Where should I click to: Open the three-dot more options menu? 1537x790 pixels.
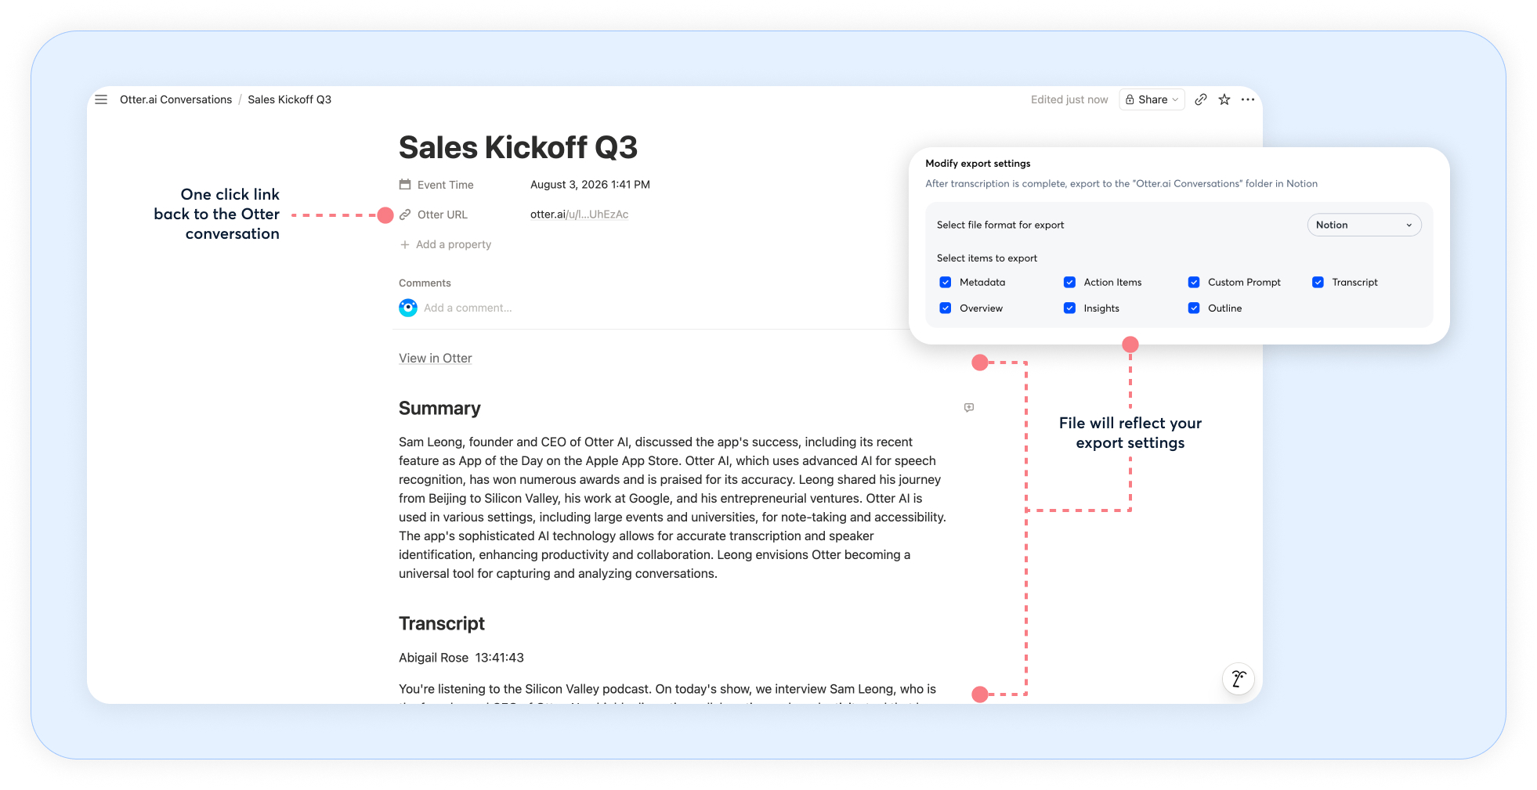click(1248, 99)
